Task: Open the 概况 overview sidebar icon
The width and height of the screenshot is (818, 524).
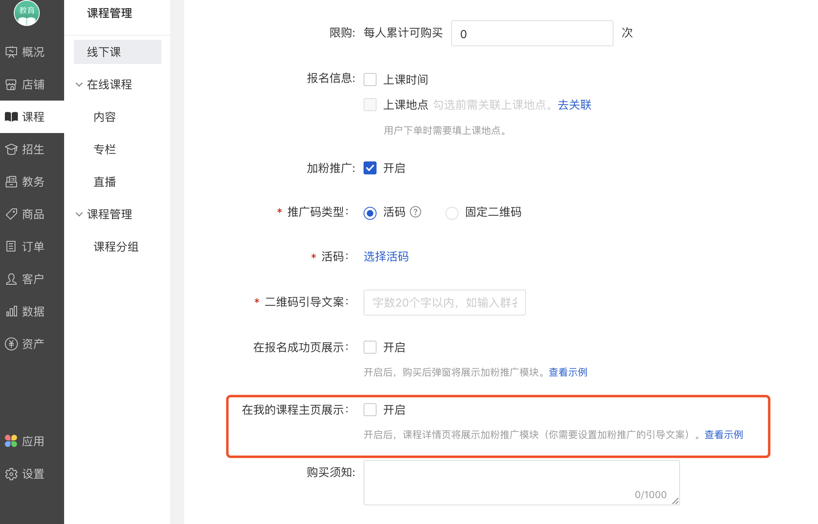Action: pyautogui.click(x=11, y=52)
